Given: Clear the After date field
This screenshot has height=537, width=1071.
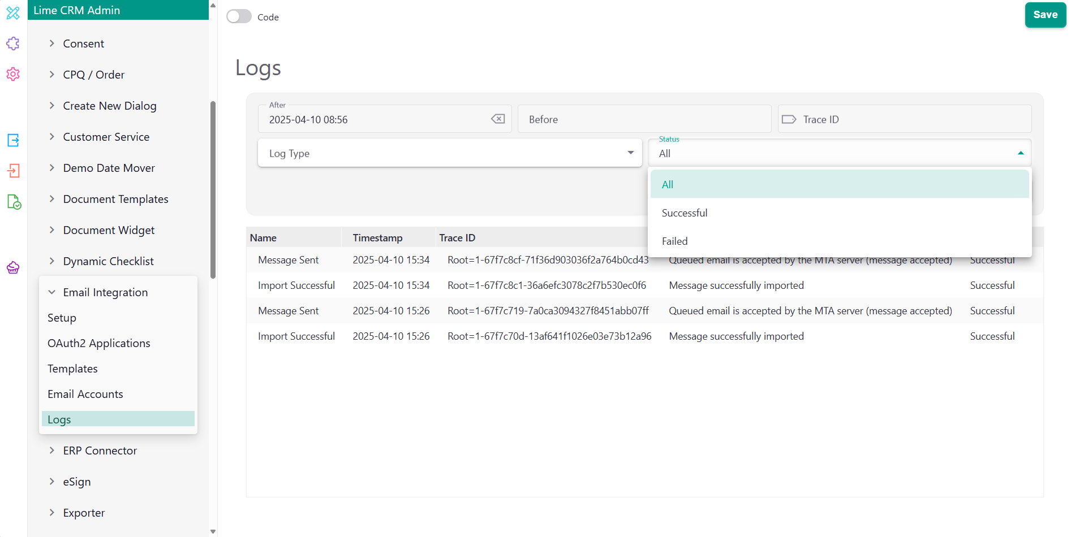Looking at the screenshot, I should click(x=498, y=119).
